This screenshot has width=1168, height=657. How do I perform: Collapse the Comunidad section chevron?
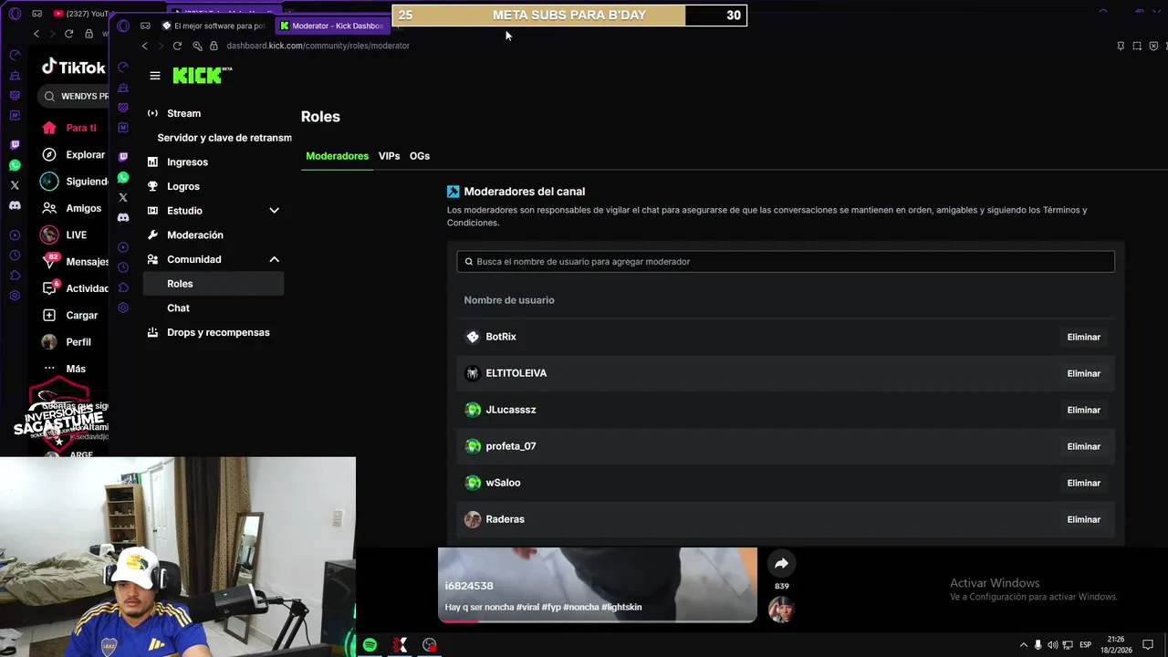(274, 259)
